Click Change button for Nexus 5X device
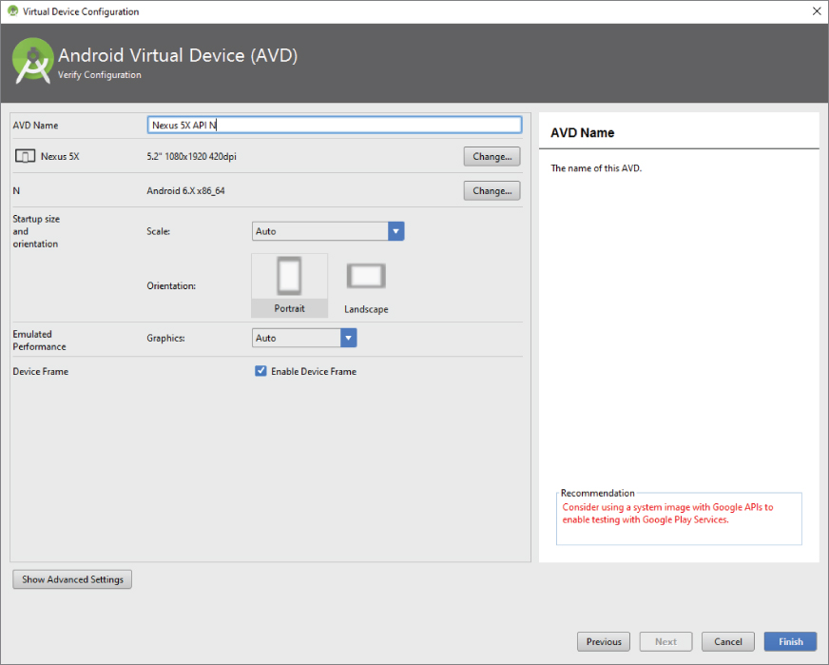 click(492, 156)
